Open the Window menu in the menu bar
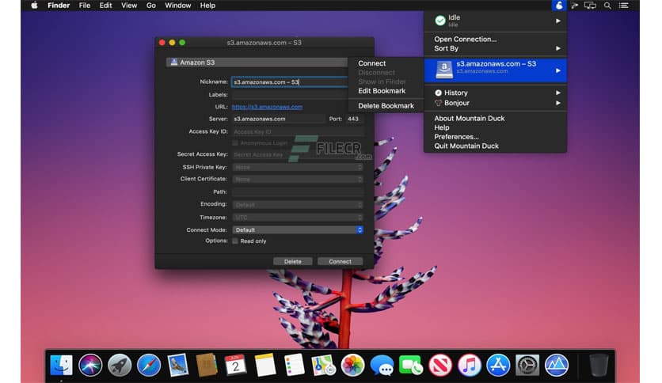The width and height of the screenshot is (662, 383). pyautogui.click(x=177, y=6)
